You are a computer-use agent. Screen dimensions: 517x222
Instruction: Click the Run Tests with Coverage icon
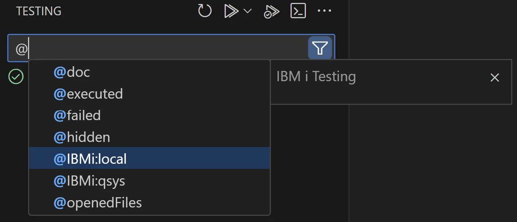[x=272, y=11]
